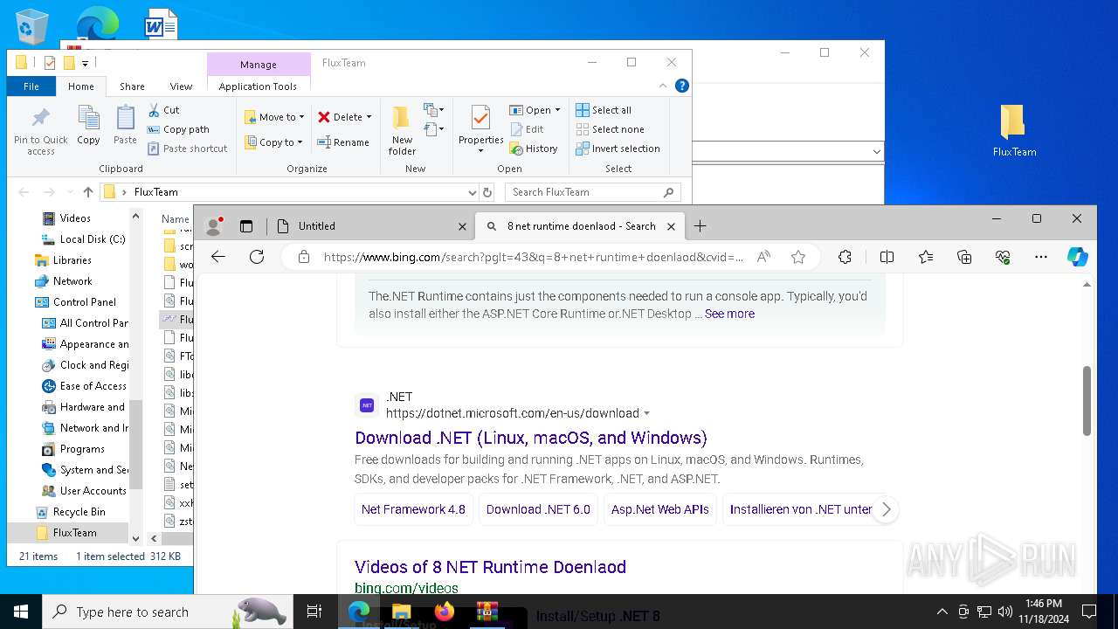1118x629 pixels.
Task: Open Edge browser essentials heart icon
Action: pyautogui.click(x=1003, y=257)
